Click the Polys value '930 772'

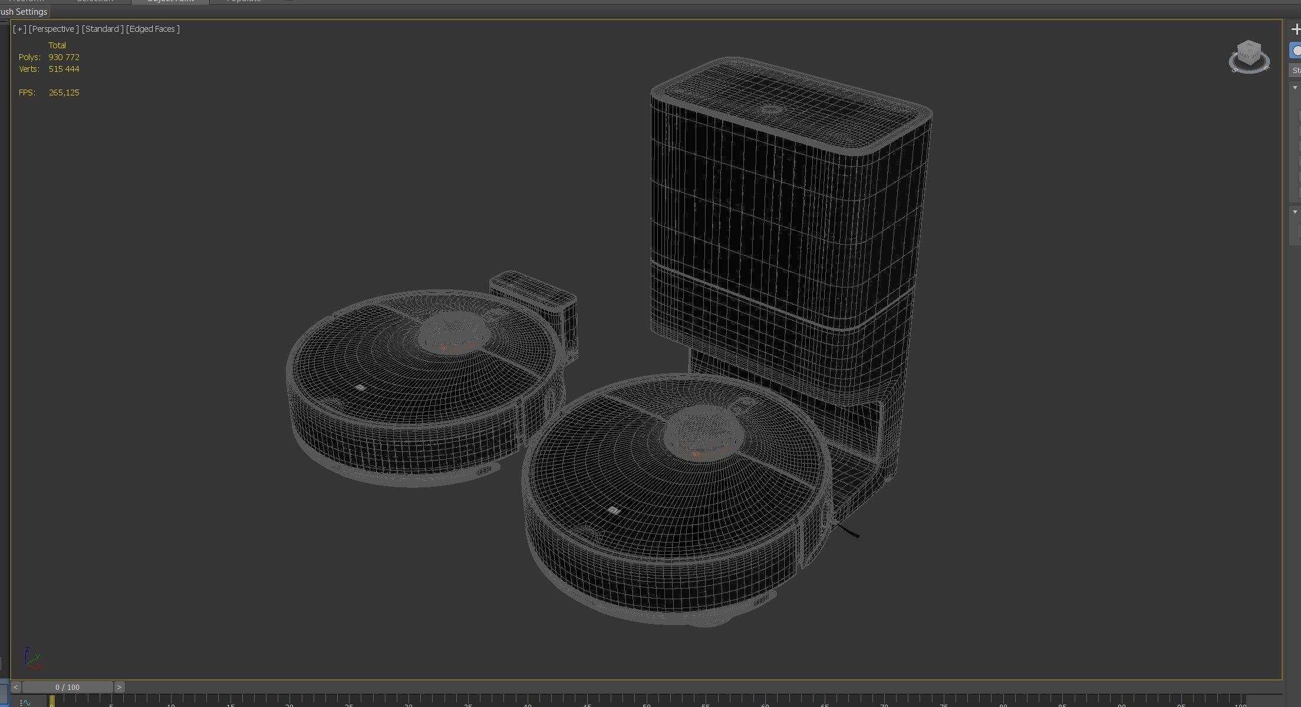click(x=64, y=57)
